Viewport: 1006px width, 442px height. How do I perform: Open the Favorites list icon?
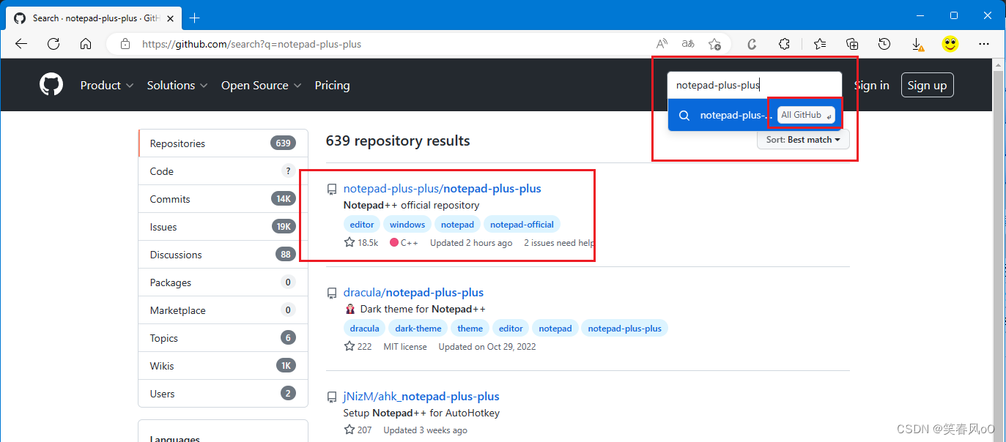pos(820,44)
